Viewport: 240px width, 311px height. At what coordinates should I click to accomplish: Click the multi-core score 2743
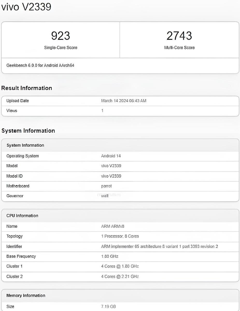click(x=179, y=36)
